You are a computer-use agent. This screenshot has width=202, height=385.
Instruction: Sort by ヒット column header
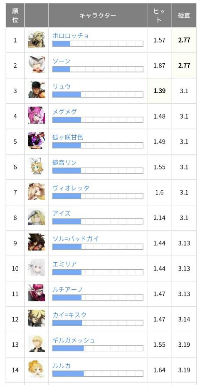159,15
